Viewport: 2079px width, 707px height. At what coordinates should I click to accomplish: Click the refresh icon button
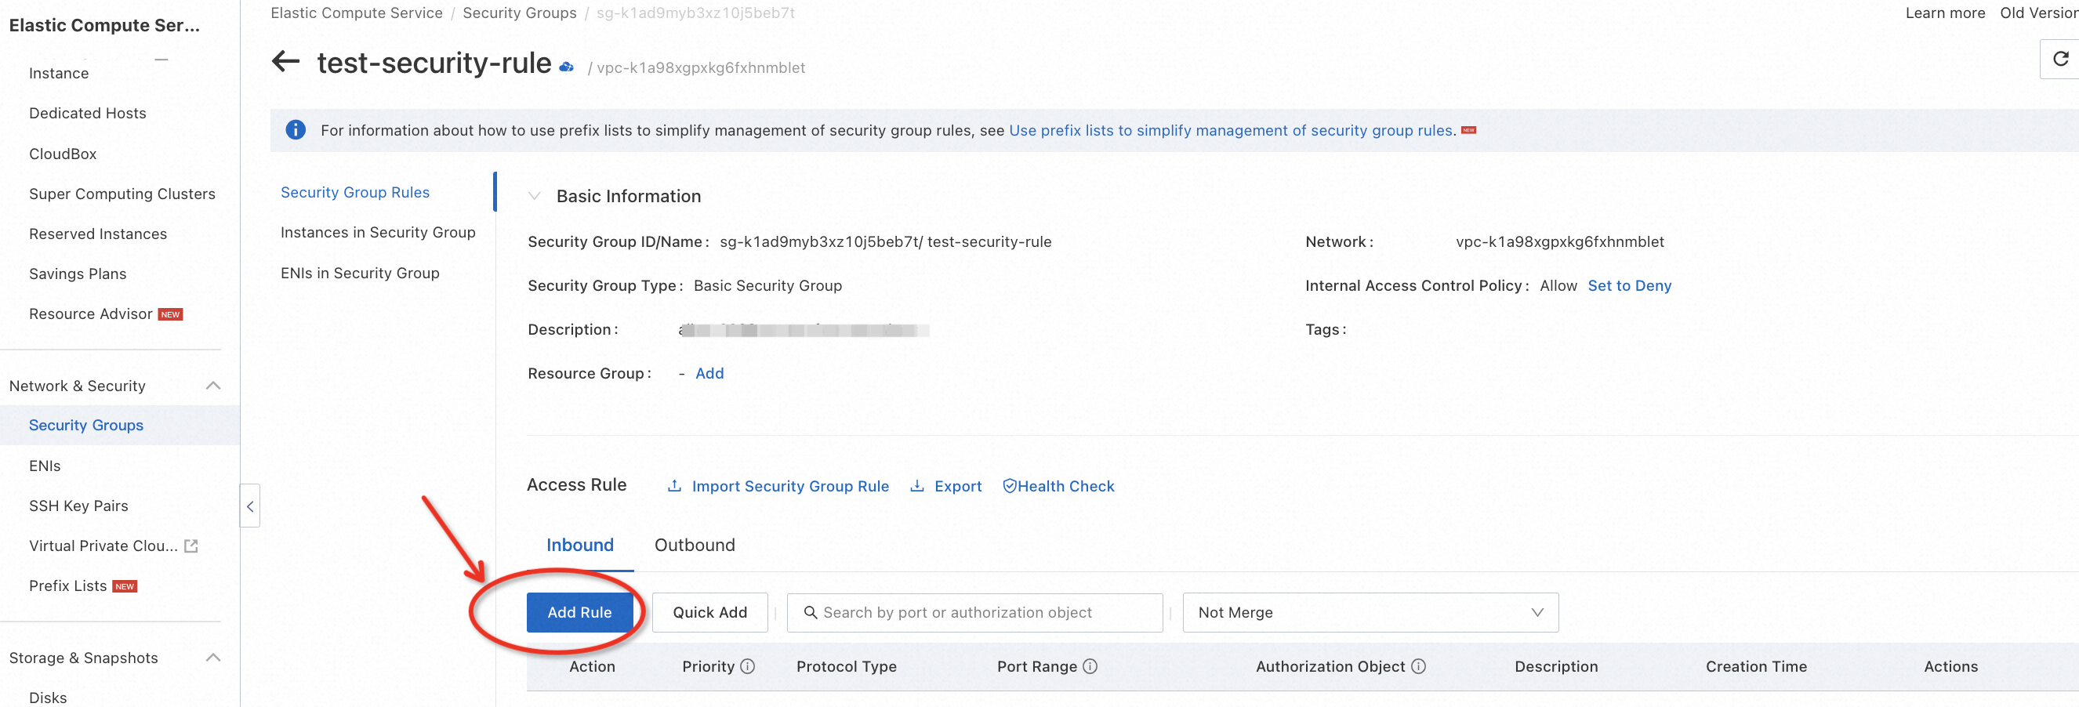2060,59
